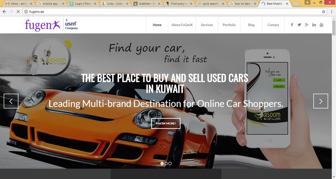Open the LinkedIn icon in header

[x=314, y=25]
